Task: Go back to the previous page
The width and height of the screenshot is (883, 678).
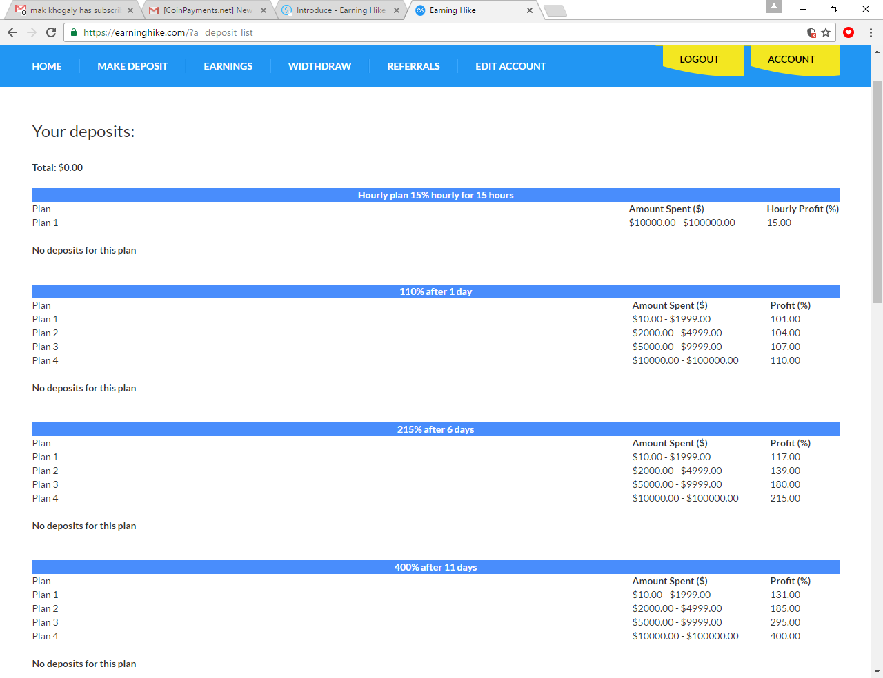Action: pyautogui.click(x=12, y=32)
